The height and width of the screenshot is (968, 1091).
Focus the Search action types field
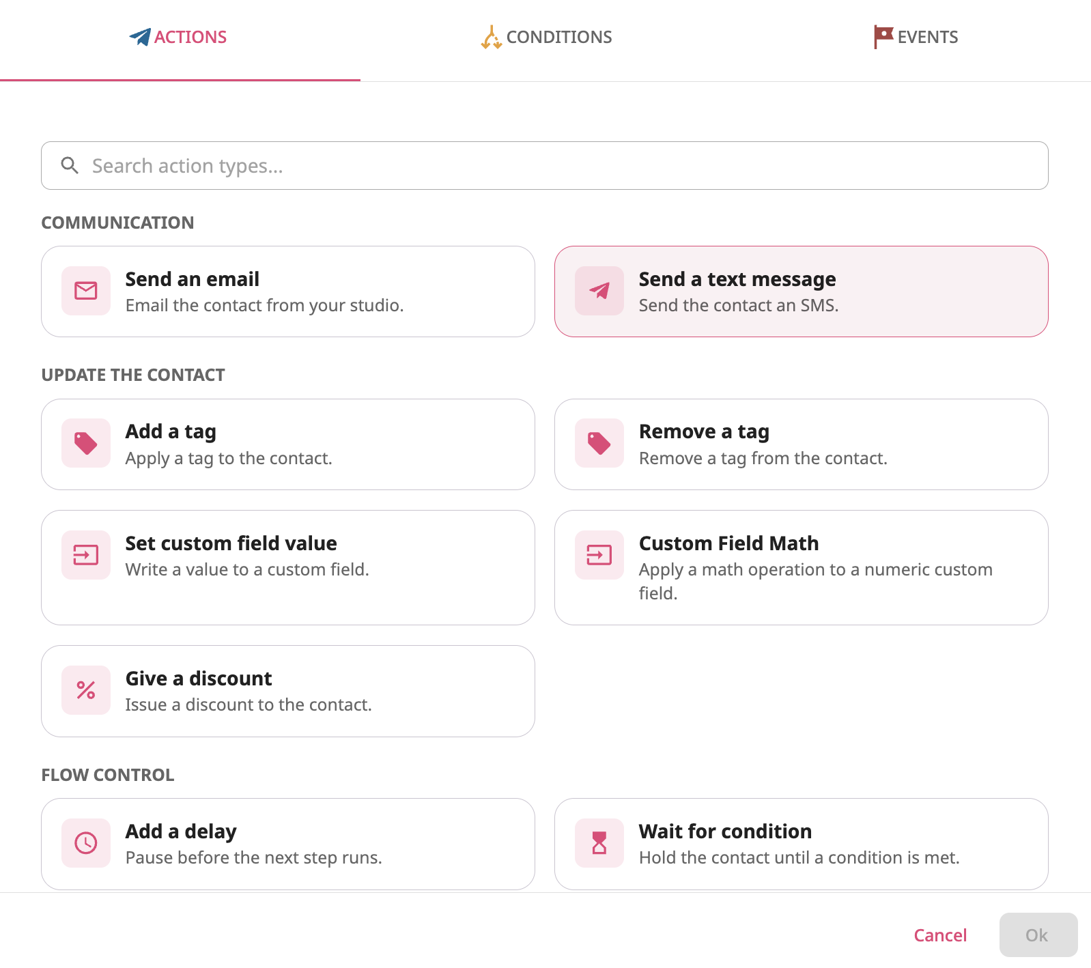pos(545,166)
